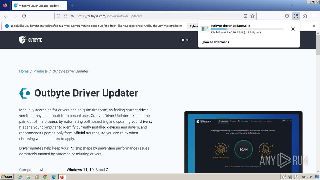Go back to the previous page

[6, 16]
